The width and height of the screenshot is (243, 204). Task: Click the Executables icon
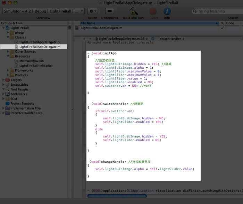pos(7,85)
